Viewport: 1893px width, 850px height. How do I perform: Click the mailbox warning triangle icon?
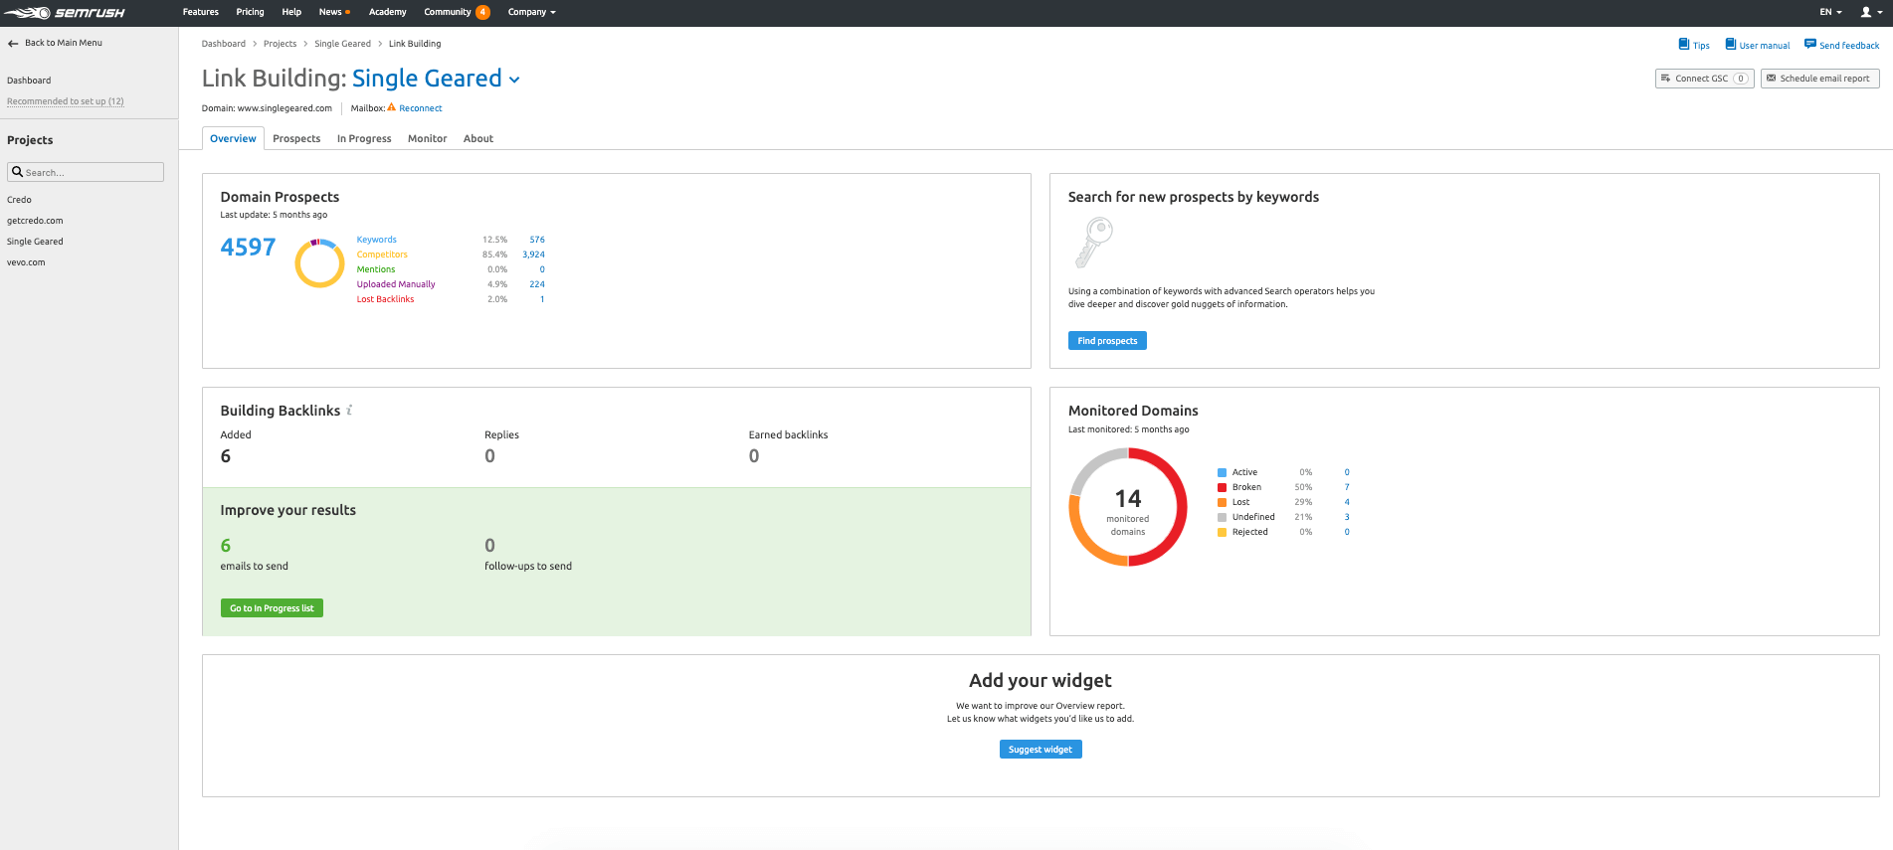392,107
